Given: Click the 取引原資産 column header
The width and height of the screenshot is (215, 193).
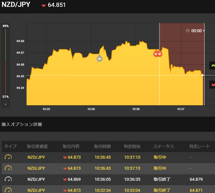Looking at the screenshot, I should click(x=37, y=146).
